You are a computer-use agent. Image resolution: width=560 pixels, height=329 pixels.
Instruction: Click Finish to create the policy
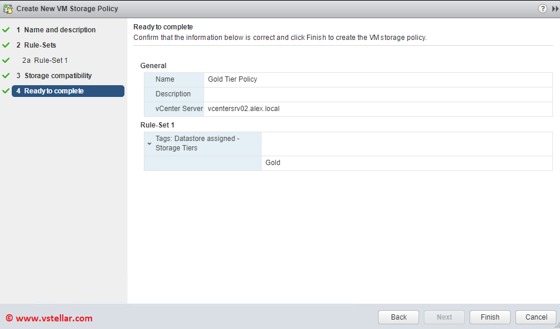point(490,317)
